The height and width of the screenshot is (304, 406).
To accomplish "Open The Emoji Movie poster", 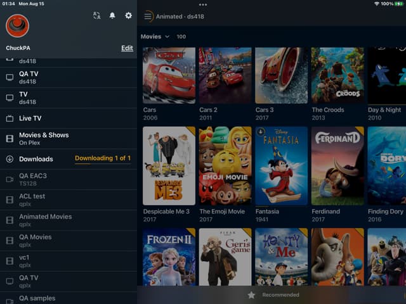I will point(225,166).
